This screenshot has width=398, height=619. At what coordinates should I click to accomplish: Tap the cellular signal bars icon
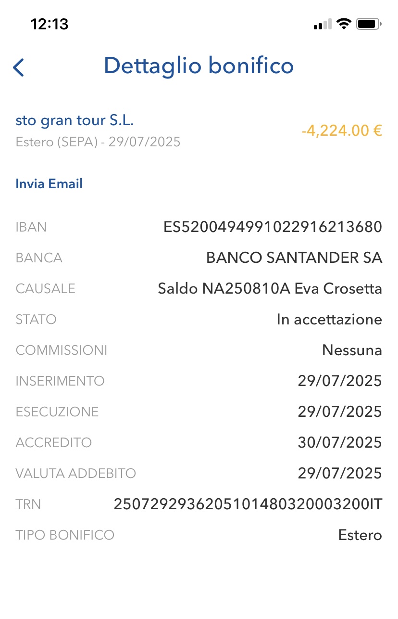[x=323, y=24]
